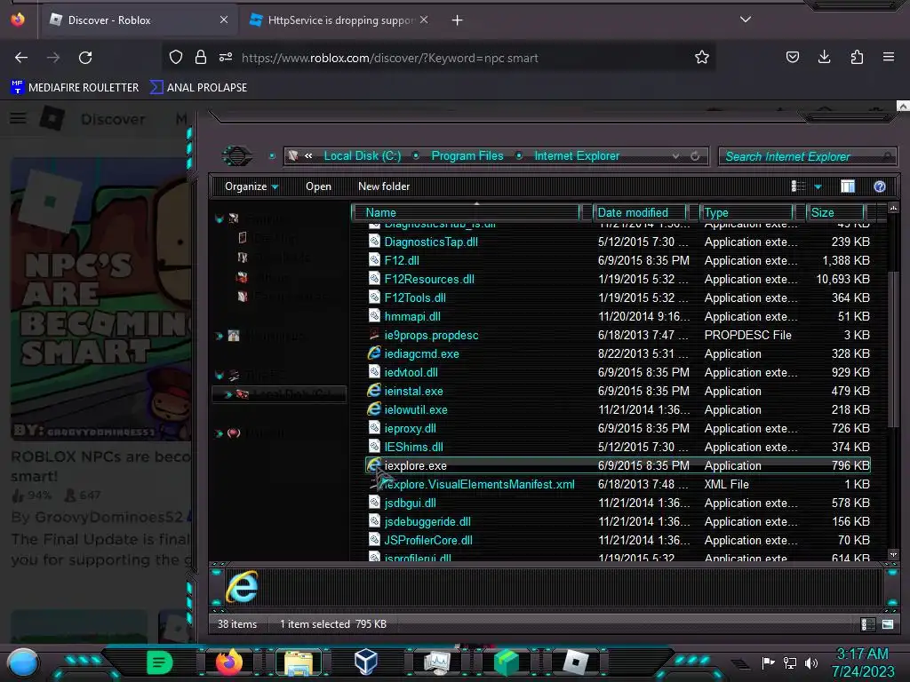910x682 pixels.
Task: Open the MEDIAFIRE ROULETTER bookmark
Action: [75, 88]
